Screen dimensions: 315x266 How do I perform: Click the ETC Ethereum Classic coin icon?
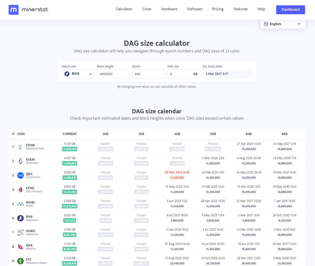tap(20, 261)
